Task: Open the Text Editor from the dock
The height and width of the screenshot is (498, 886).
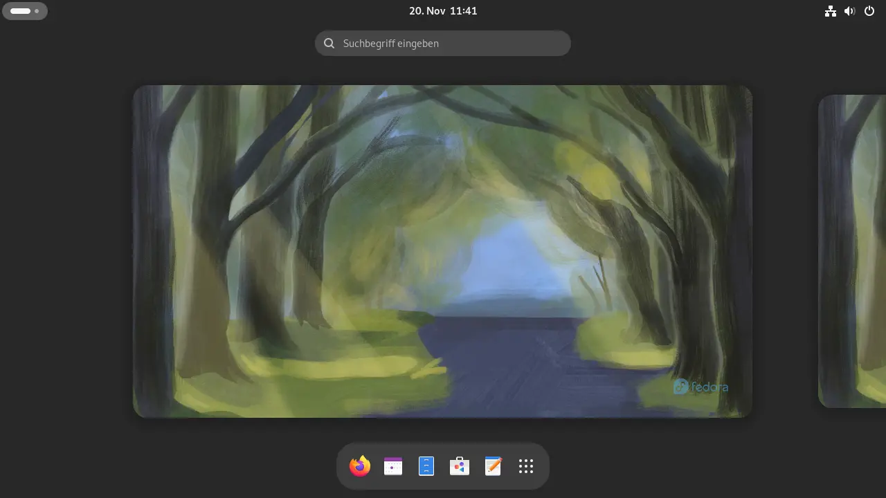Action: click(x=493, y=466)
